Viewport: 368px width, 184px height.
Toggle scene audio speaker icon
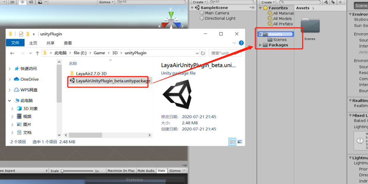[31, 2]
